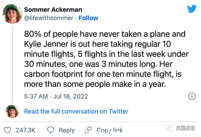Click the small avatar beside conversation link
The width and height of the screenshot is (201, 137).
tap(12, 111)
